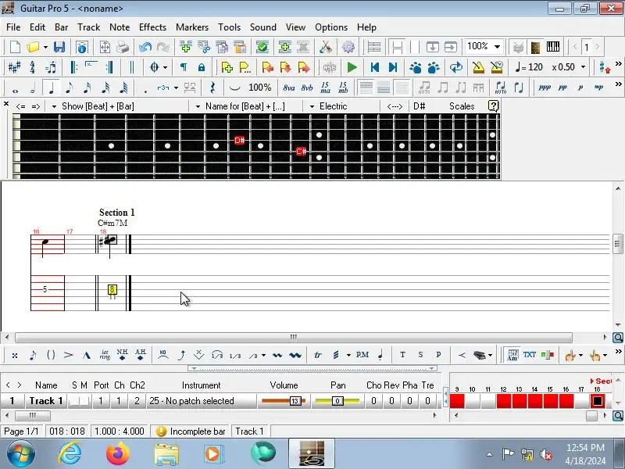Open the fretboard help question icon
The width and height of the screenshot is (625, 469).
point(493,106)
